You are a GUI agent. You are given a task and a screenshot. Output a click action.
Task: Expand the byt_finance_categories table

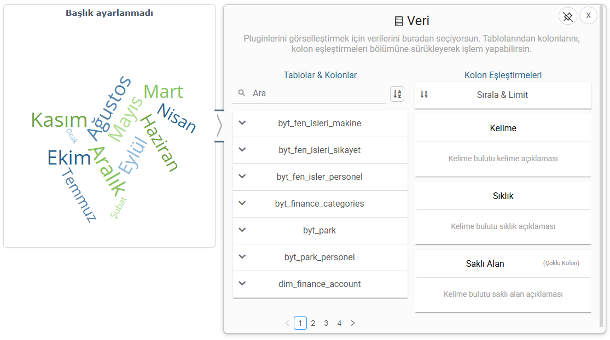(243, 203)
